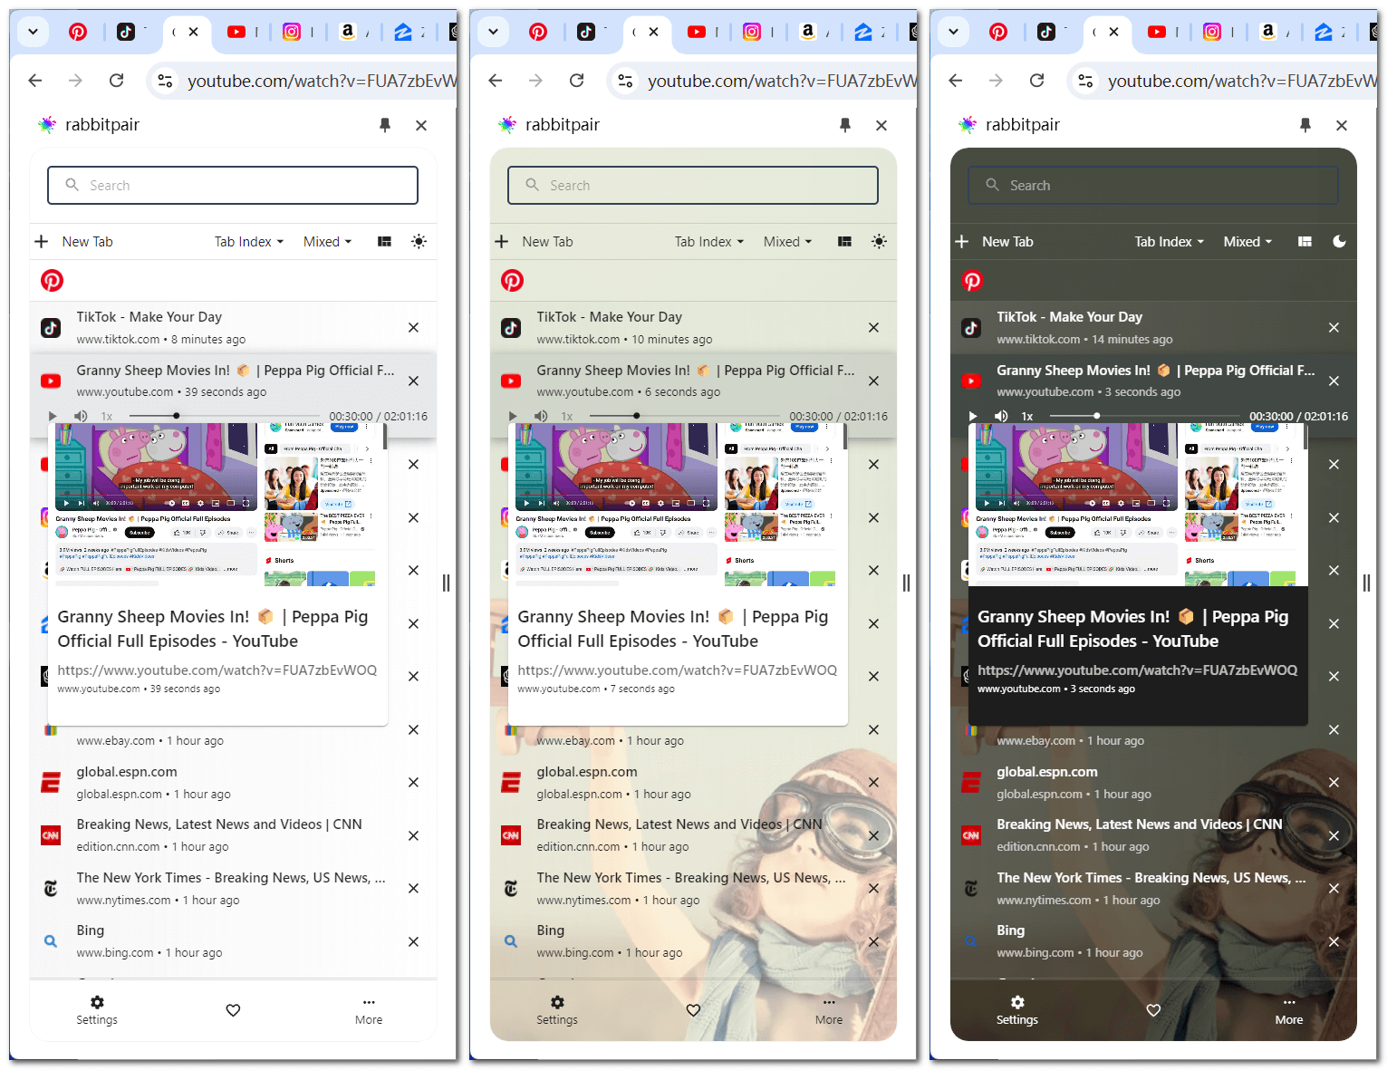Select New York Times row in middle panel

tap(693, 888)
